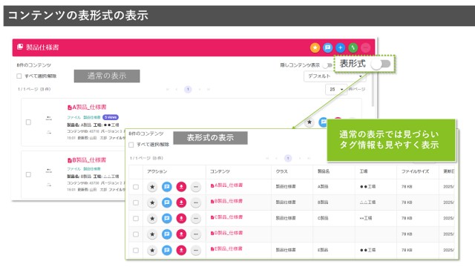Open comments for D製品_仕様書 table row
Viewport: 475px width, 267px height.
[x=166, y=234]
